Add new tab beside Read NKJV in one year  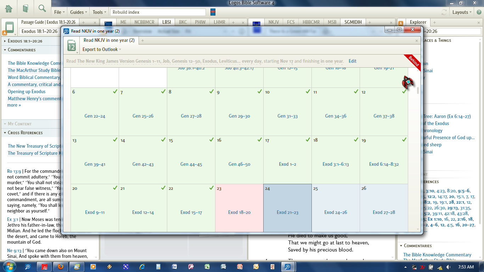(143, 40)
